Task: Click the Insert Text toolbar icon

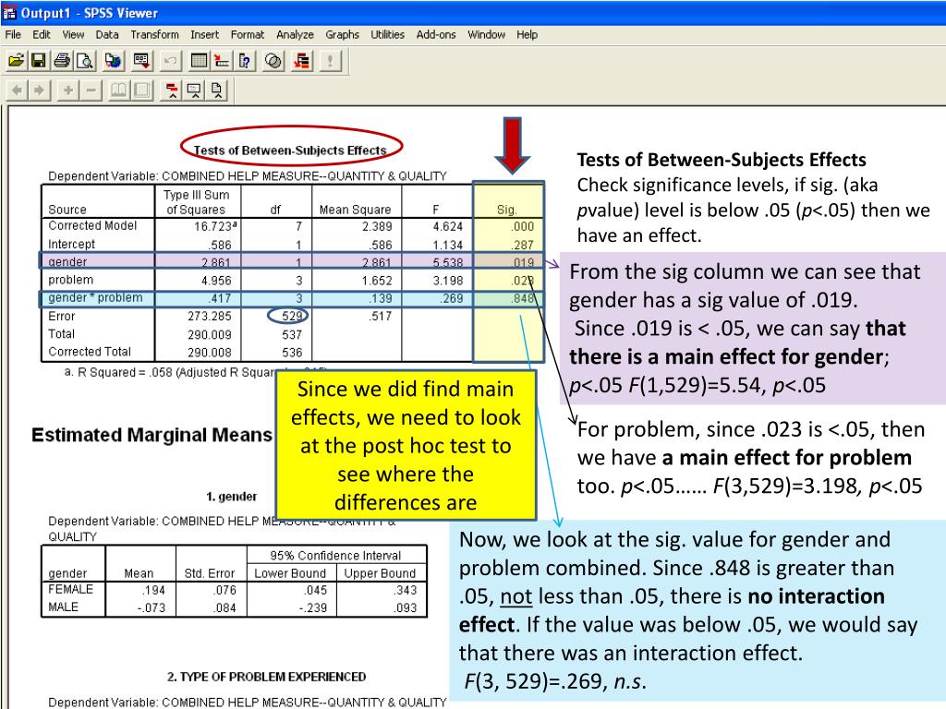Action: [x=216, y=90]
